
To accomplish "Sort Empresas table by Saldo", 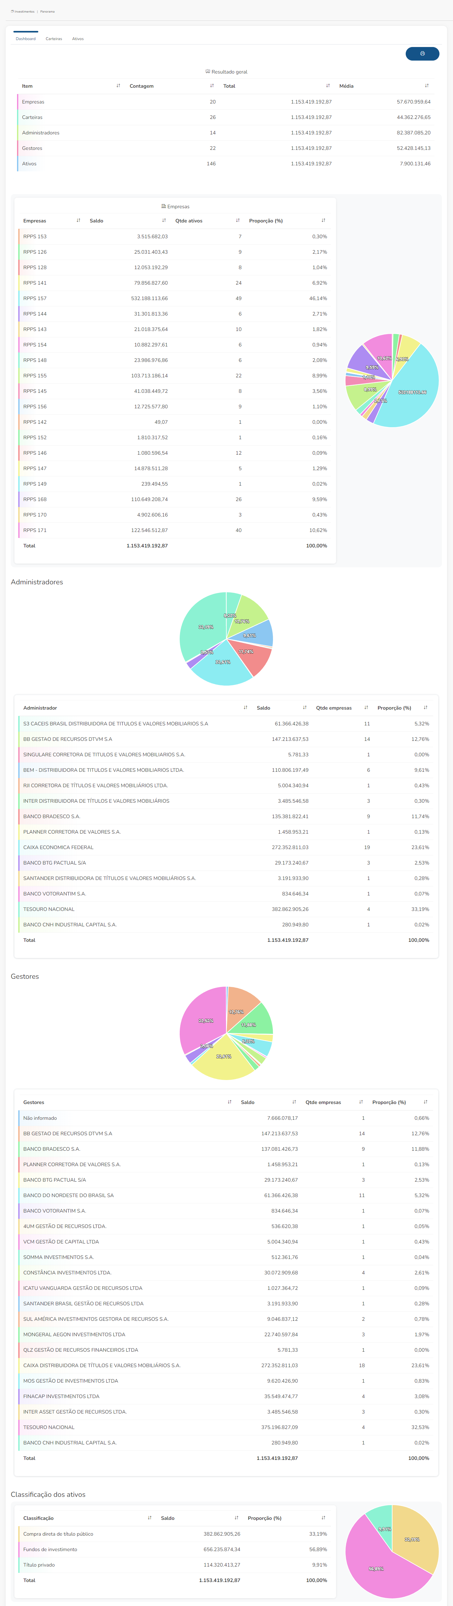I will point(164,221).
